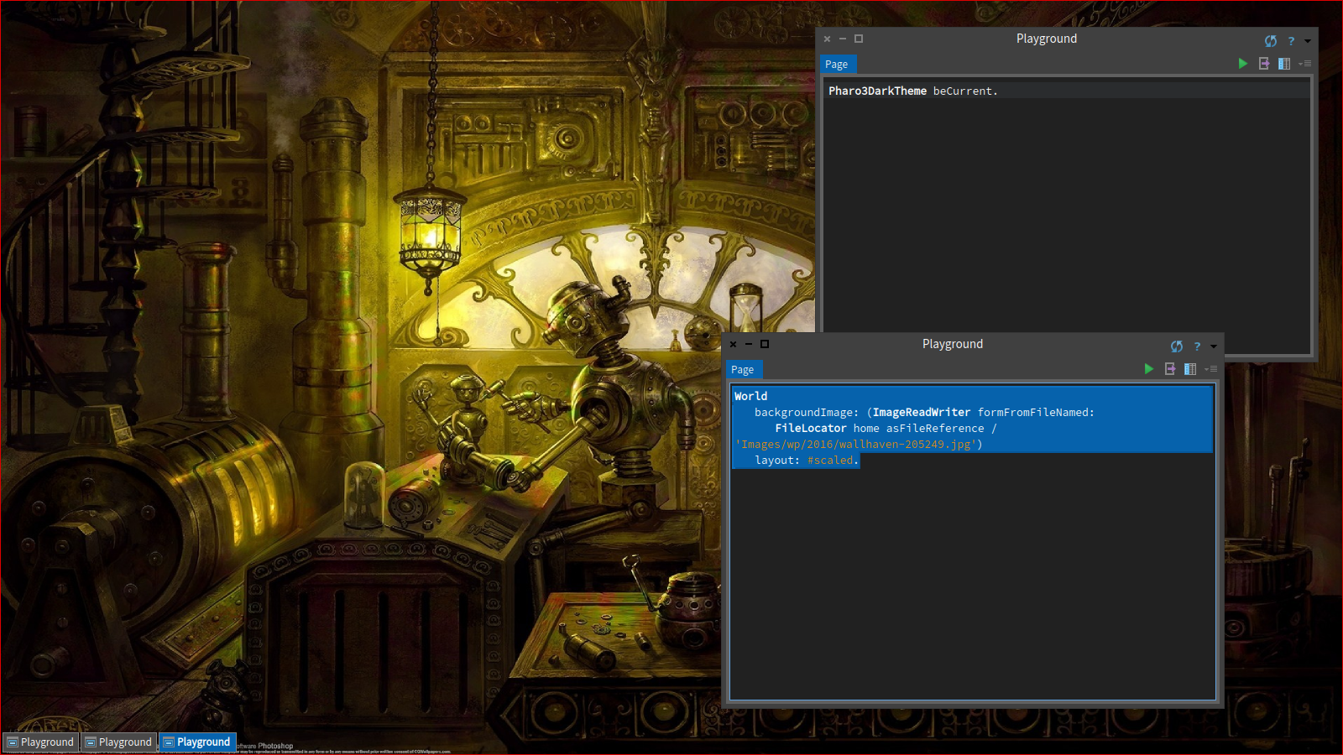Close the front Playground window
The height and width of the screenshot is (755, 1343).
[733, 344]
